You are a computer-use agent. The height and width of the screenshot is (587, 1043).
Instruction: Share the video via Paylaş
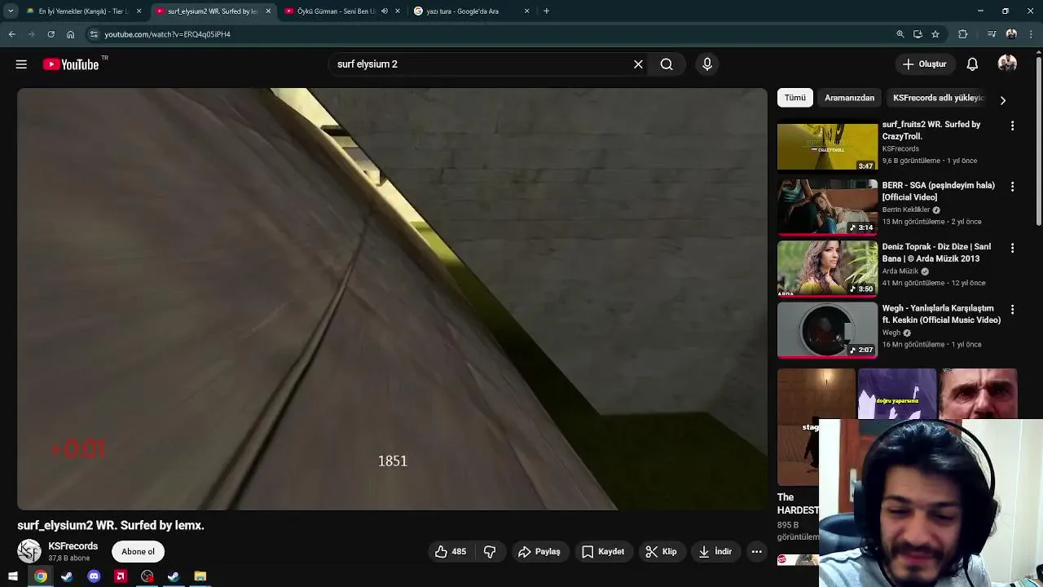pos(539,552)
